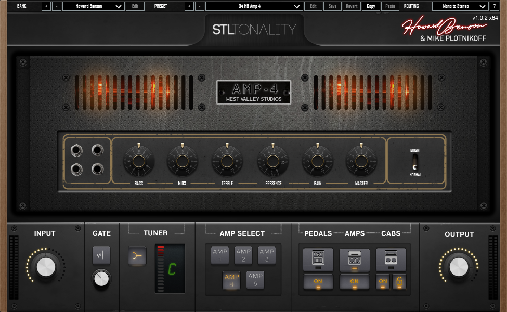The image size is (507, 312).
Task: Click the cab lock icon
Action: tap(399, 281)
